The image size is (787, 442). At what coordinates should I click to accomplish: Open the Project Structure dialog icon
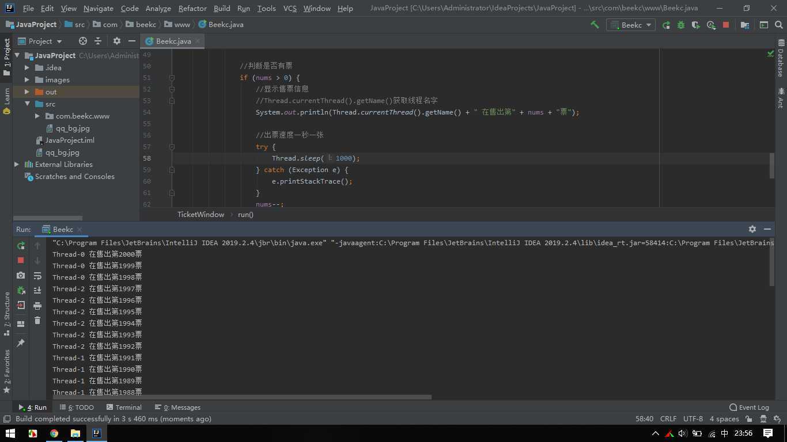click(x=745, y=25)
